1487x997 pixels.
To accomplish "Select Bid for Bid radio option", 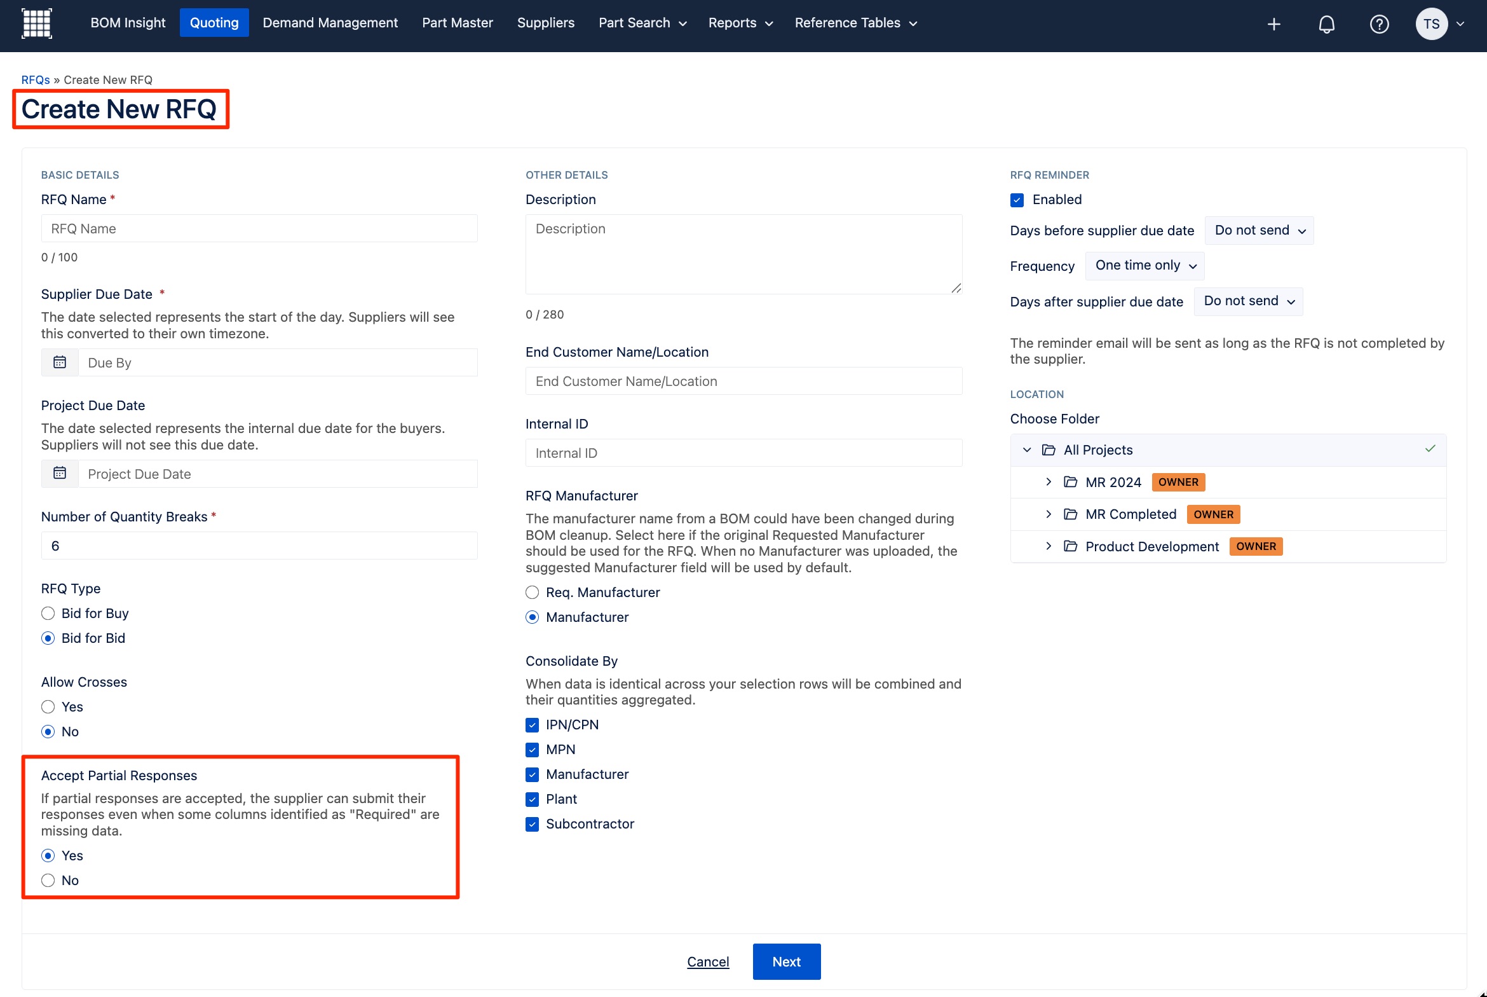I will tap(48, 638).
